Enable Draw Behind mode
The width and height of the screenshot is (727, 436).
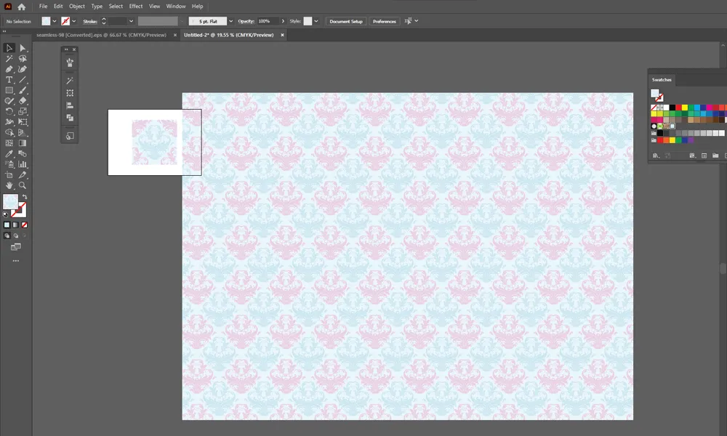(15, 235)
